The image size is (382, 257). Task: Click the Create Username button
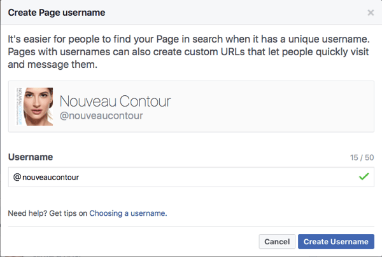click(336, 242)
